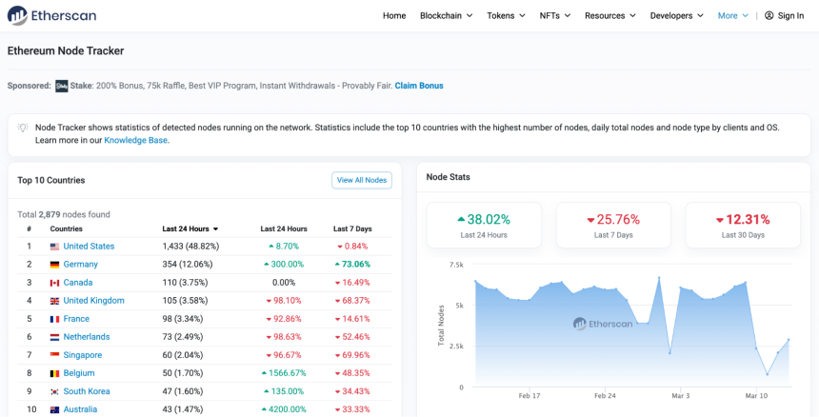Click the Sign In user icon
Screen dimensions: 819x417
click(x=769, y=15)
